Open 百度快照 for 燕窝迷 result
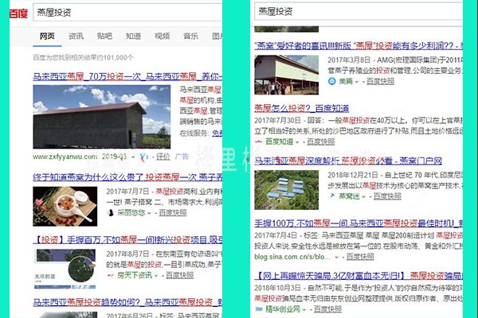The image size is (478, 318). coord(387,196)
